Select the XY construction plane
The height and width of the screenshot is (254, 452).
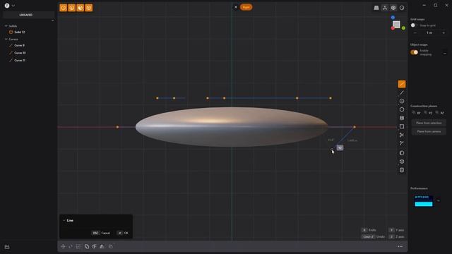point(417,113)
